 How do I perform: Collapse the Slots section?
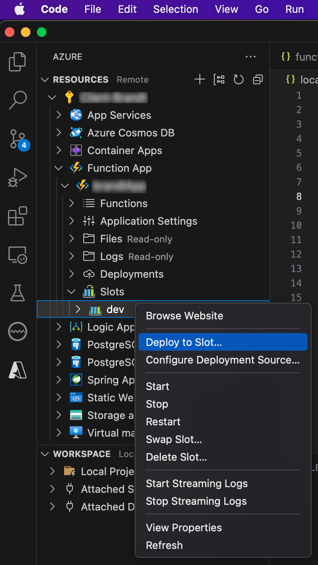pyautogui.click(x=71, y=291)
